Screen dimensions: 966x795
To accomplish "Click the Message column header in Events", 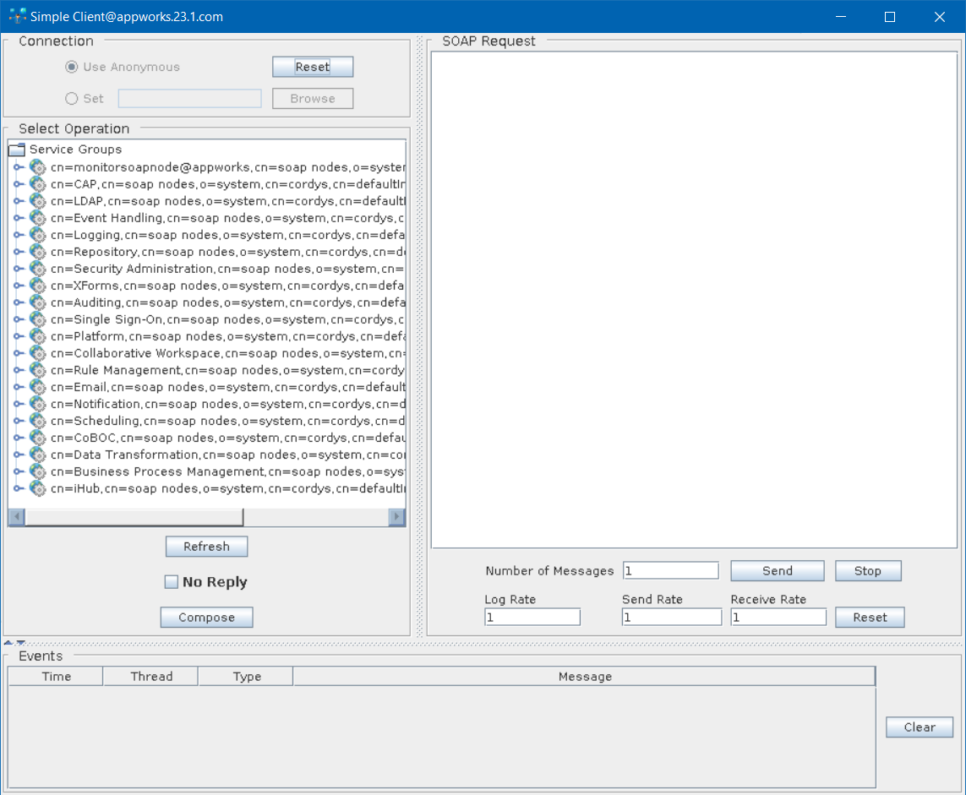I will tap(584, 676).
